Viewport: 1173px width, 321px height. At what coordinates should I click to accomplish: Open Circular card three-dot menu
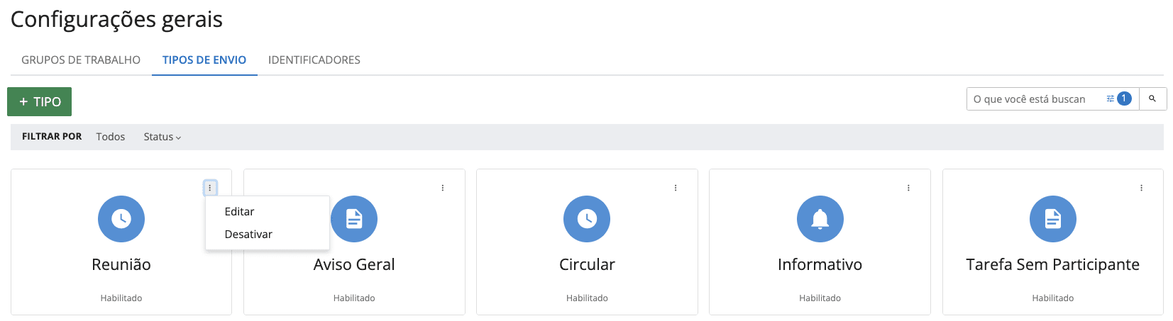click(x=676, y=188)
